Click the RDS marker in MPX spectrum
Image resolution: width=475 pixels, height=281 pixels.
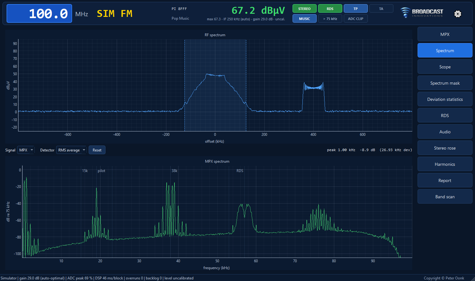tap(240, 171)
